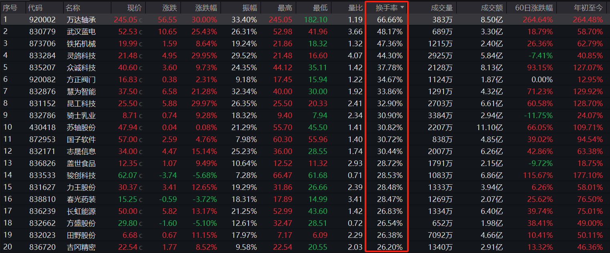
Task: Click stock code 832876
Action: (x=42, y=91)
